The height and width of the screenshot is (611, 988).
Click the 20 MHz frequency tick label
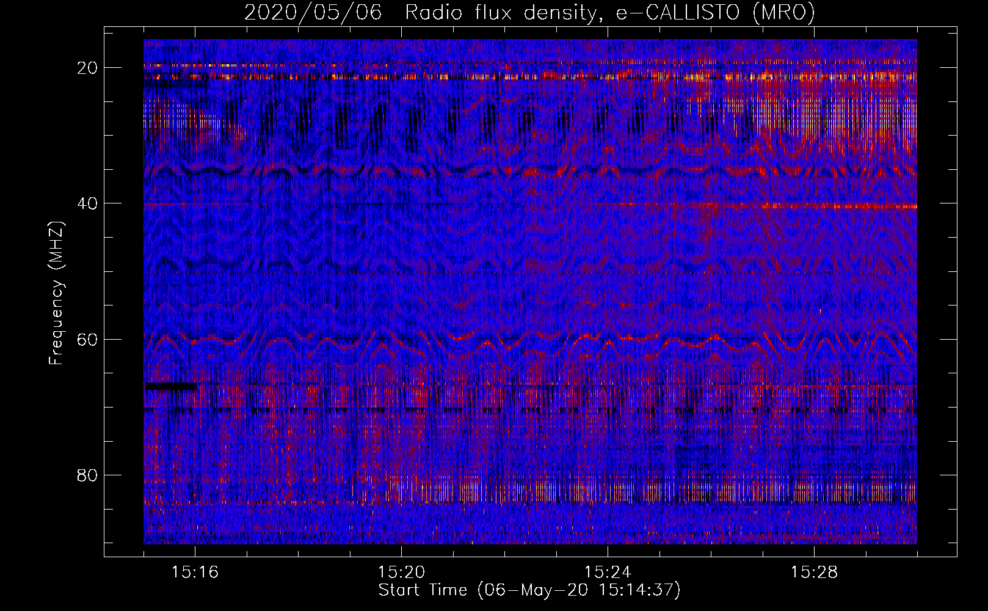(87, 68)
